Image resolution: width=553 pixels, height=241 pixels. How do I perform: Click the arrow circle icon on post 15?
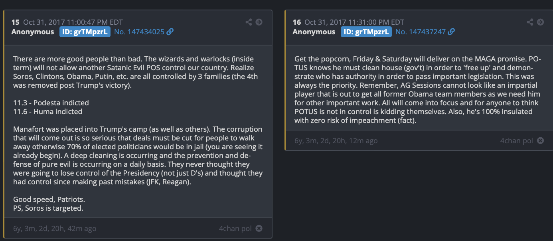pos(259,22)
